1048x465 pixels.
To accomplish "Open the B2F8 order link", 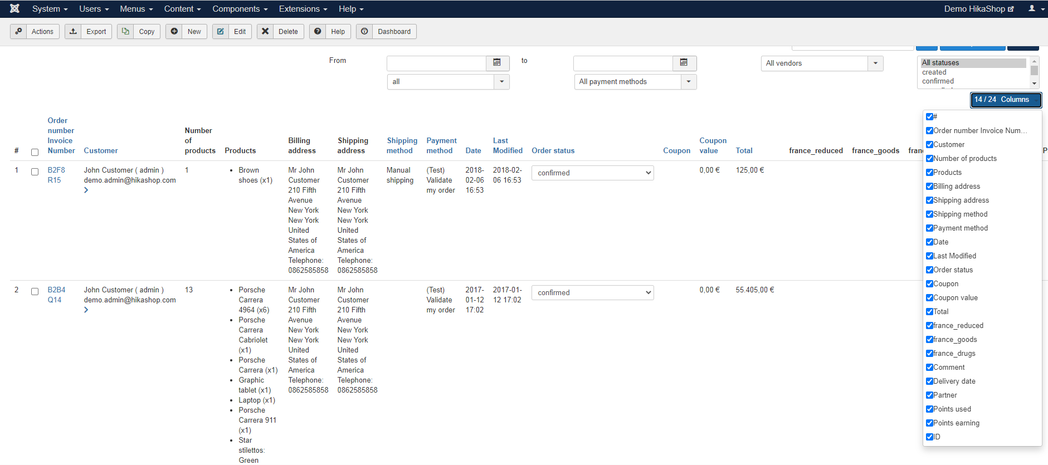I will (56, 170).
